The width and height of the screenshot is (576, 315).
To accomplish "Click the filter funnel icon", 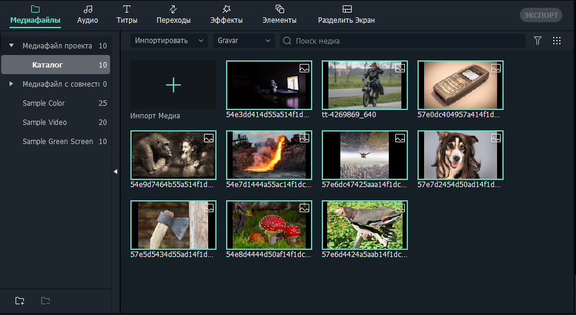I will 538,41.
